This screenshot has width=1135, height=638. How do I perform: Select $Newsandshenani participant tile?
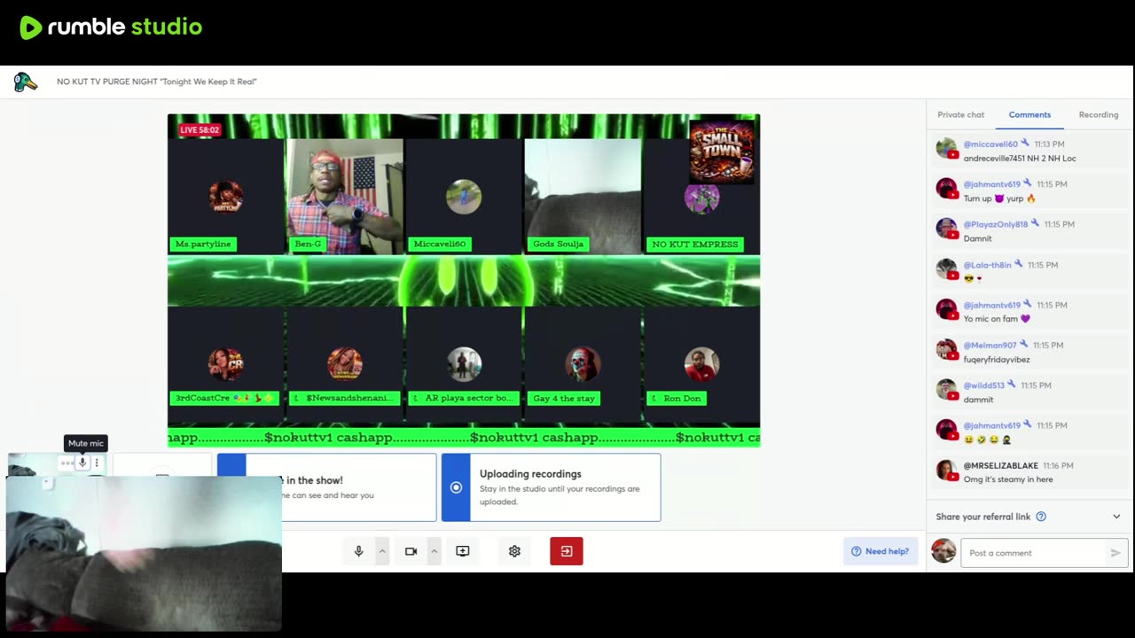pos(344,363)
